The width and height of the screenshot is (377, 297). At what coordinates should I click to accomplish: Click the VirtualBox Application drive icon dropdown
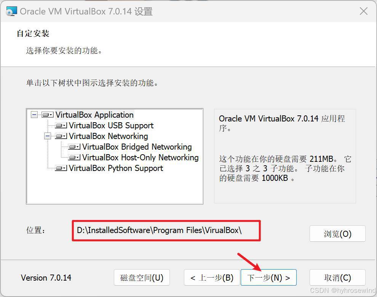[x=47, y=115]
